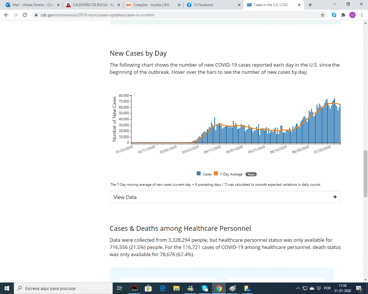368x294 pixels.
Task: Launch File Explorer from the taskbar
Action: [x=176, y=288]
